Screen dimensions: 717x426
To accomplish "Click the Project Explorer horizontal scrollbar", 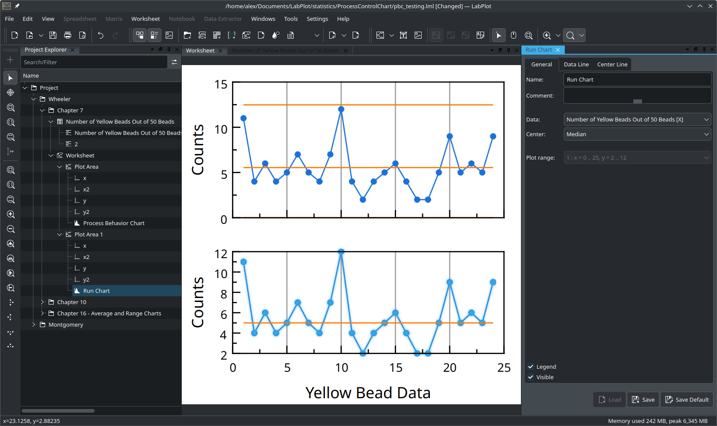I will [x=58, y=410].
